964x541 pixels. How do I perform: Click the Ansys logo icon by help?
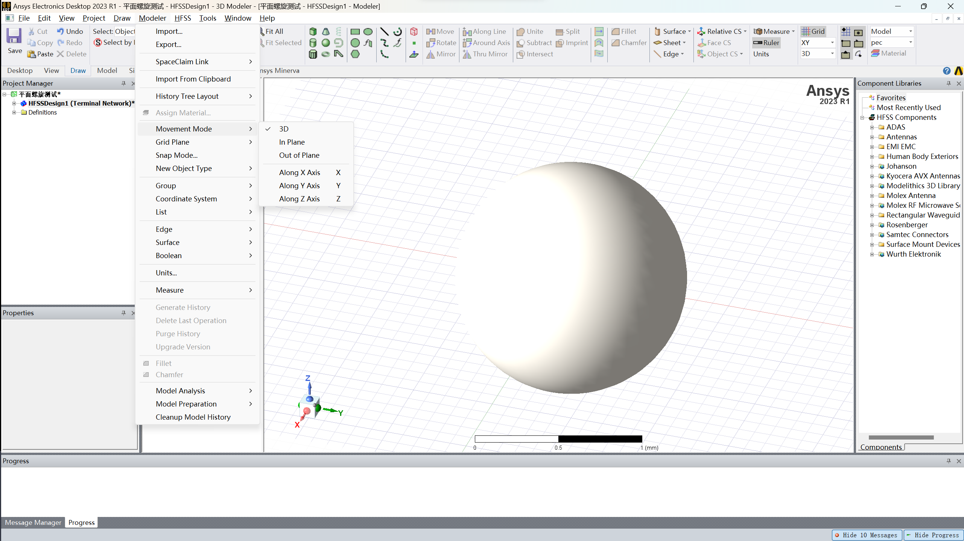(x=959, y=71)
